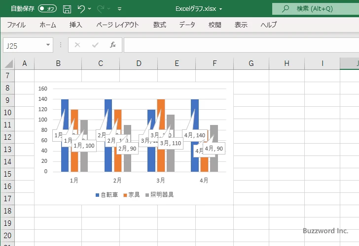359x246 pixels.
Task: Click the 4月, 90 data label callout
Action: coord(214,149)
